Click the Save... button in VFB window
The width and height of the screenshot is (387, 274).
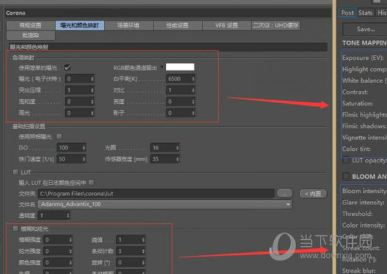click(x=365, y=29)
